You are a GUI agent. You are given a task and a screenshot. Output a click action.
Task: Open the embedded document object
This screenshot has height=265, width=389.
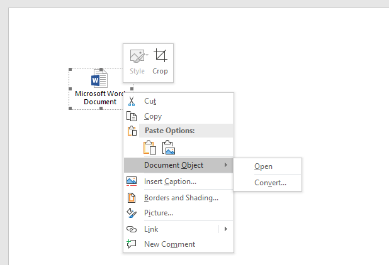[x=263, y=166]
